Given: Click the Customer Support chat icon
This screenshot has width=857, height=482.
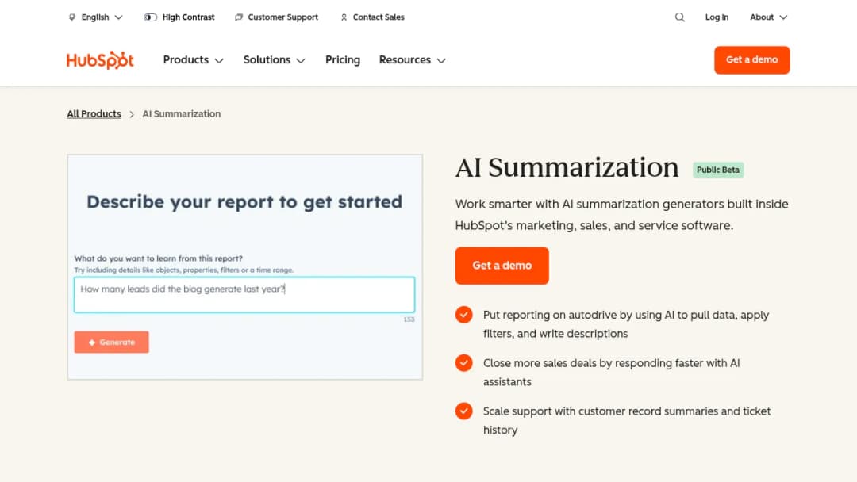Looking at the screenshot, I should click(x=239, y=17).
